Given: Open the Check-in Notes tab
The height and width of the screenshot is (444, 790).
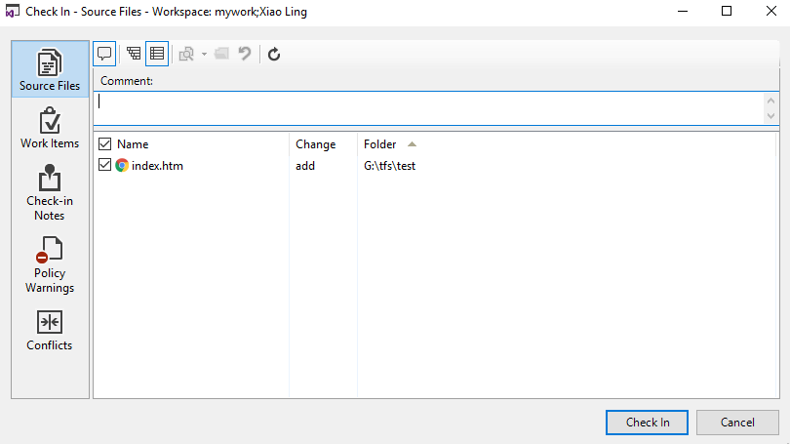Looking at the screenshot, I should 50,193.
